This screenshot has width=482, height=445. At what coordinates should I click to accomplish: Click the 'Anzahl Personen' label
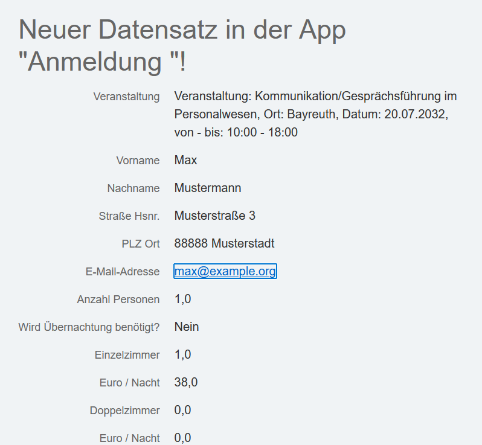pos(118,299)
